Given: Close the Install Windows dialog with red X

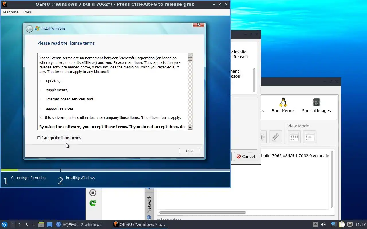Looking at the screenshot, I should pyautogui.click(x=198, y=25).
